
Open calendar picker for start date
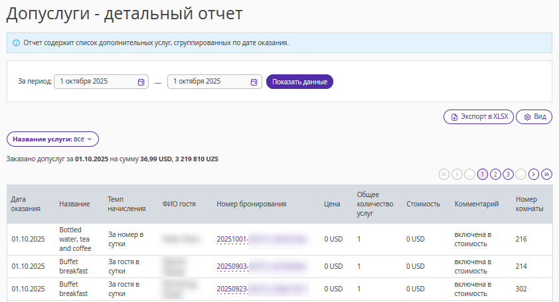(141, 82)
